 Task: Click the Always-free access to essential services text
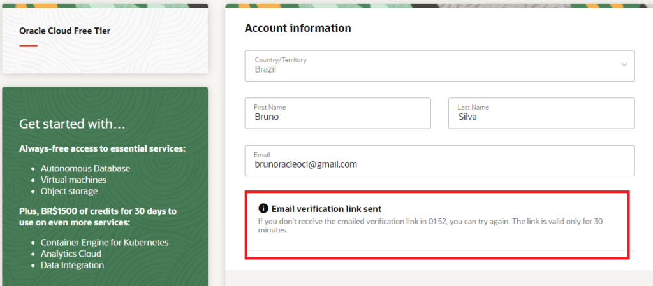(x=103, y=148)
